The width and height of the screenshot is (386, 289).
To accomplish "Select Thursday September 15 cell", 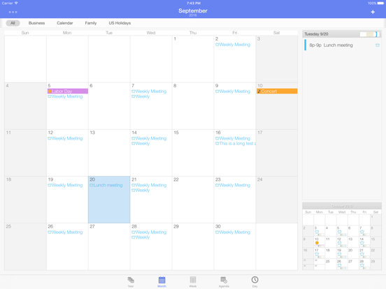I will click(193, 153).
